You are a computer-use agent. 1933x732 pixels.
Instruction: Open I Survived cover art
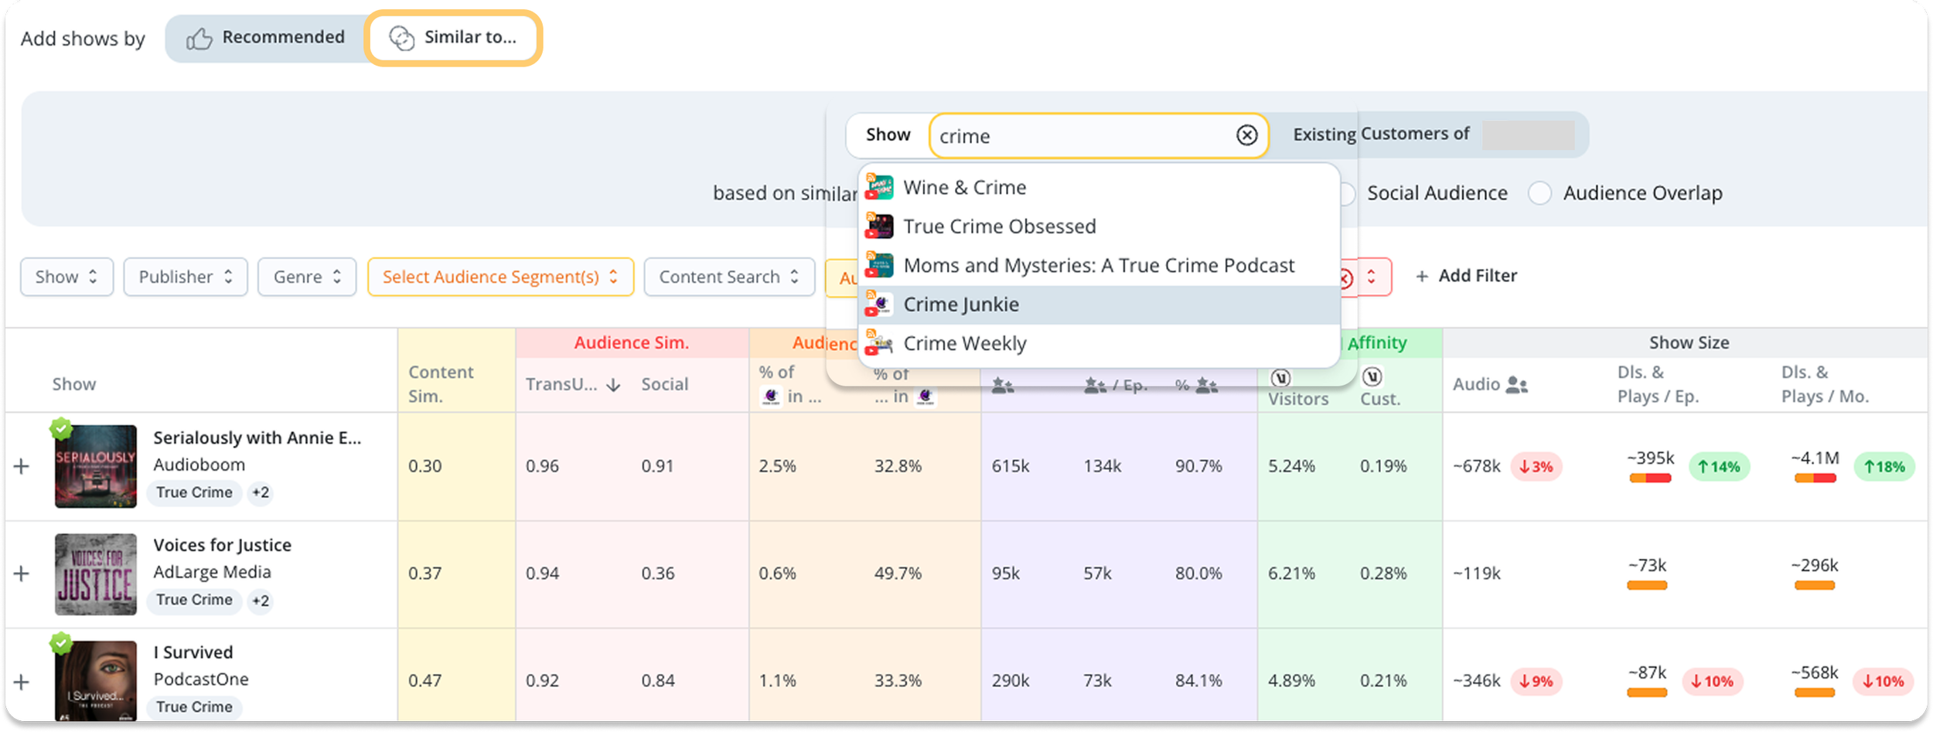click(x=96, y=681)
